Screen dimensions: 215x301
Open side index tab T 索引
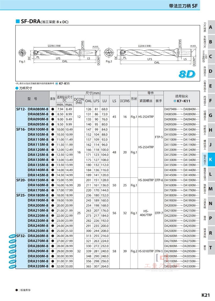click(x=209, y=248)
